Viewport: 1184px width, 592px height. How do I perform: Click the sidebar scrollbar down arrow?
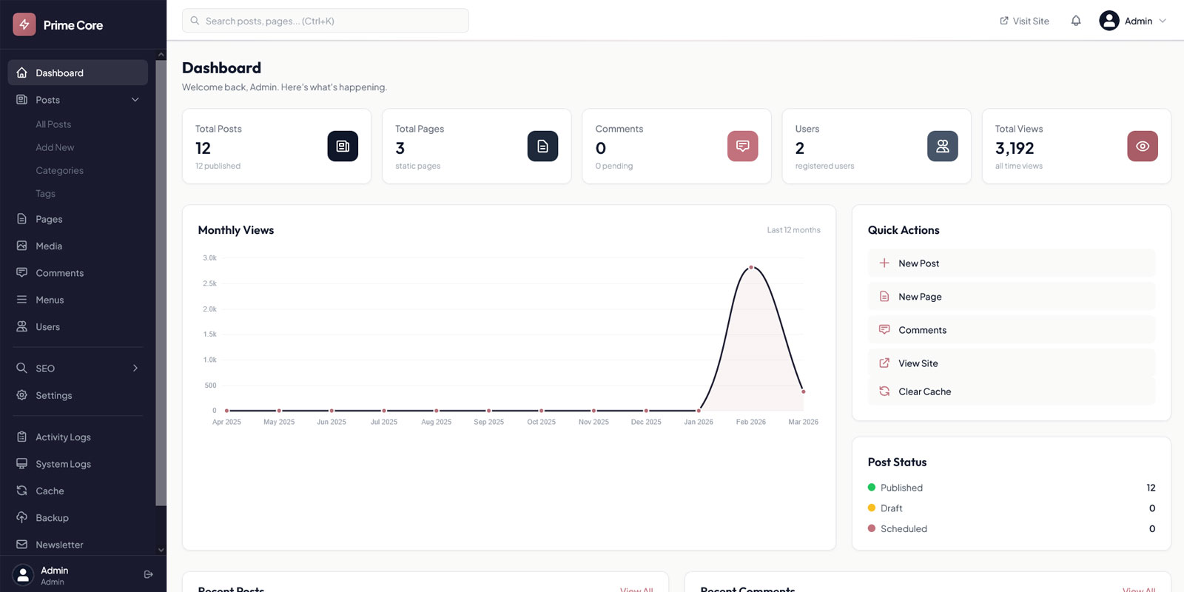161,550
